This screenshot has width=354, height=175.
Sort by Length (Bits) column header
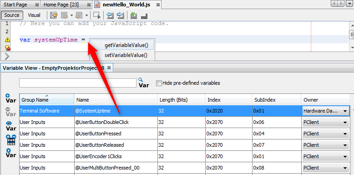(x=182, y=100)
